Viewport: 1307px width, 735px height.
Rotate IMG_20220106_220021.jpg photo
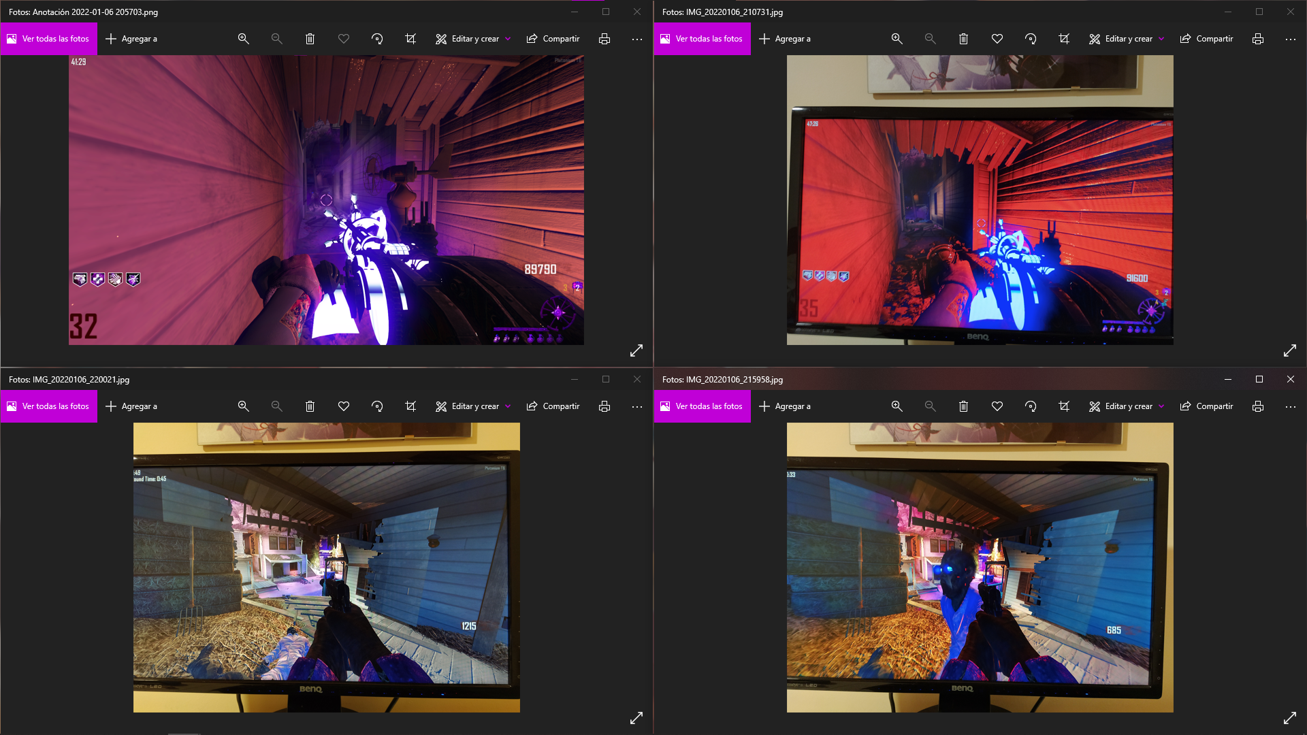click(x=377, y=406)
